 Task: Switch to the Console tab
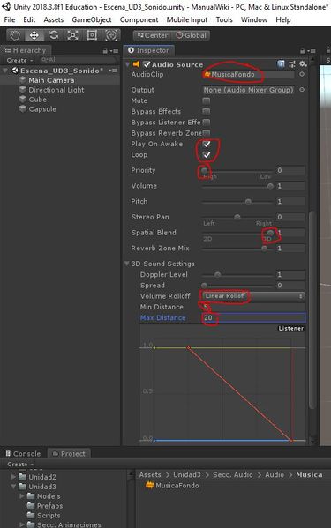23,454
